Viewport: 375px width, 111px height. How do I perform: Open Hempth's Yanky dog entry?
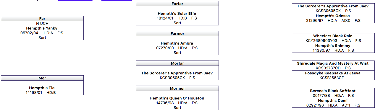[42, 28]
